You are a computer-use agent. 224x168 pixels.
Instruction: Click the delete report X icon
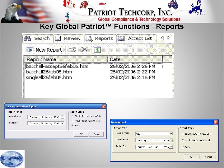pyautogui.click(x=84, y=50)
